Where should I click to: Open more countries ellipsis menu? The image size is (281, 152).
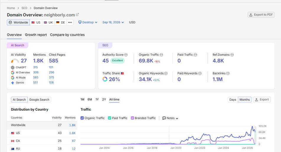tap(70, 22)
